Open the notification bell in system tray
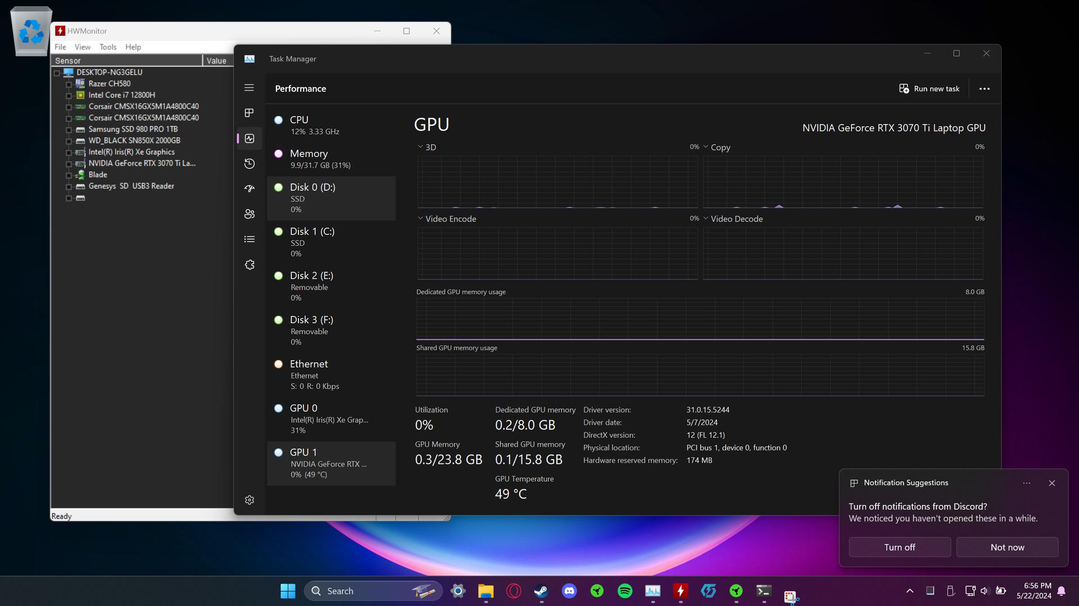1079x606 pixels. click(1061, 591)
